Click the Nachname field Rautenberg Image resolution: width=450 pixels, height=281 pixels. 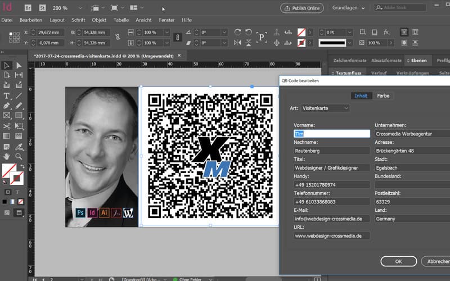tap(332, 151)
